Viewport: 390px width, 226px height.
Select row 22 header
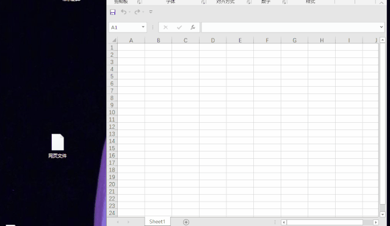coord(112,199)
